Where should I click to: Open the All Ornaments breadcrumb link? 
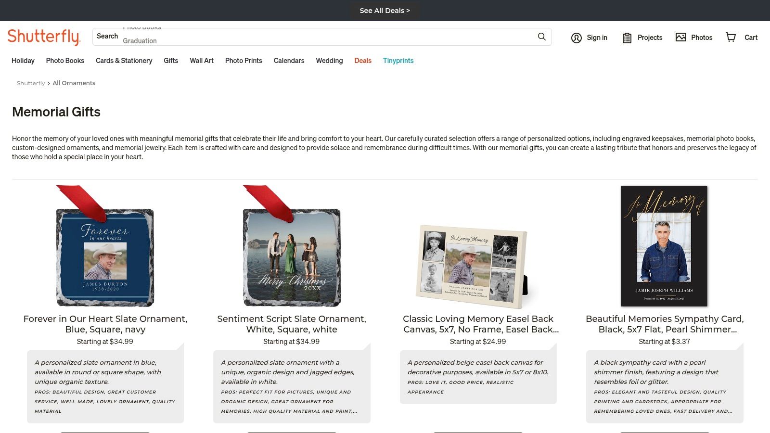click(74, 83)
